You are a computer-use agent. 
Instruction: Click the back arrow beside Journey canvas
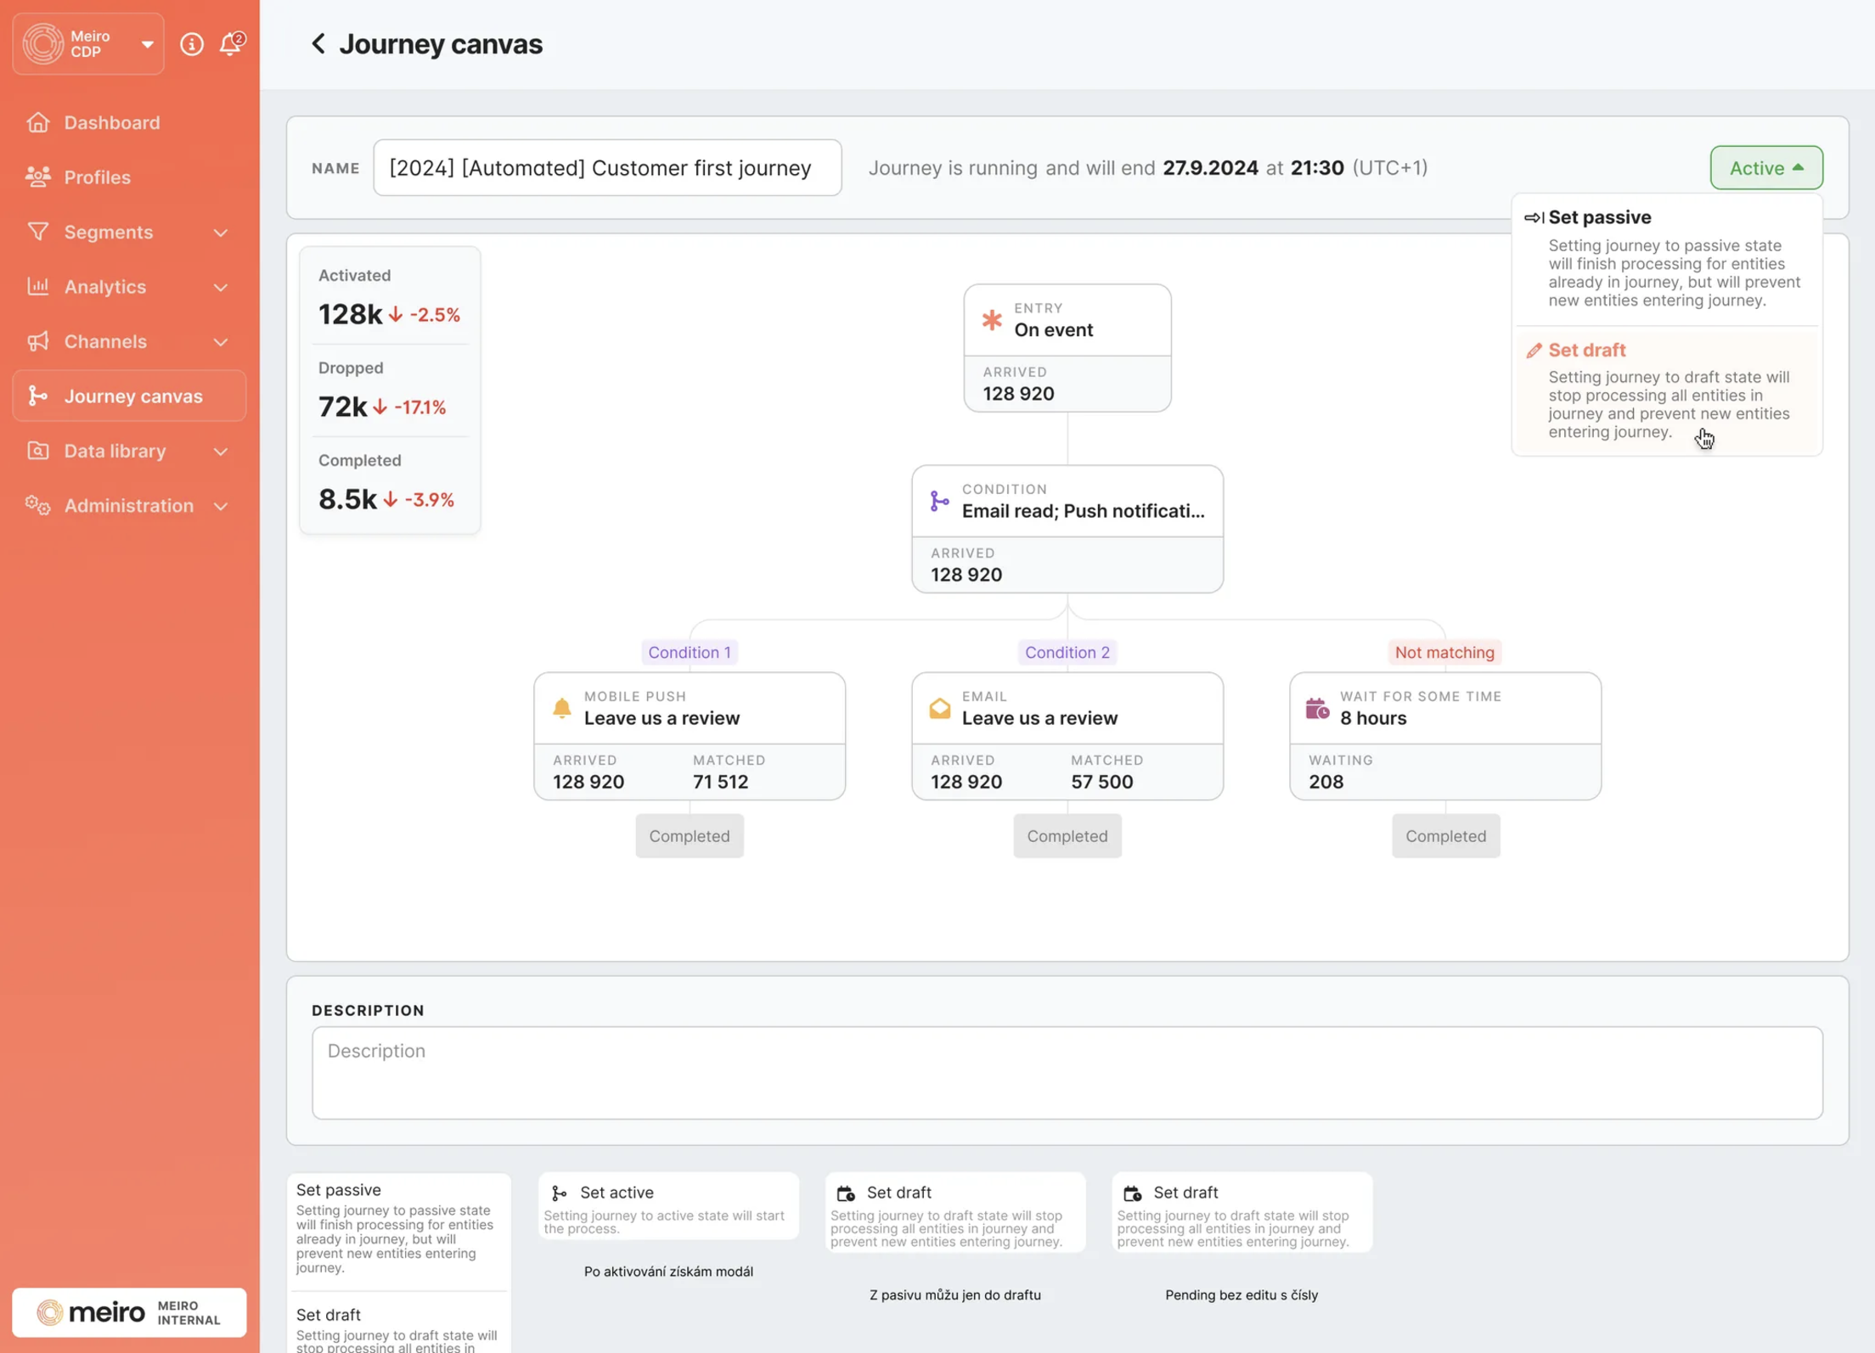318,43
